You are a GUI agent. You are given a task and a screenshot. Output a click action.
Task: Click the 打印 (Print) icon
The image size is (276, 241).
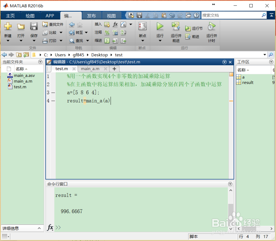51,41
